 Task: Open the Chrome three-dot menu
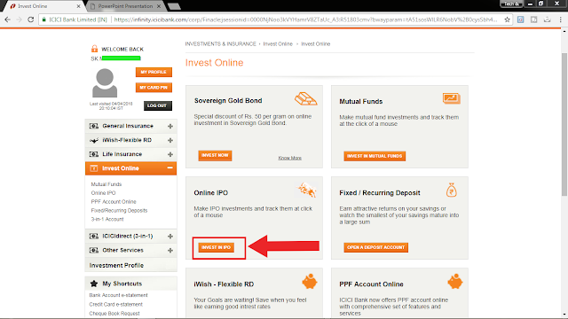click(560, 19)
